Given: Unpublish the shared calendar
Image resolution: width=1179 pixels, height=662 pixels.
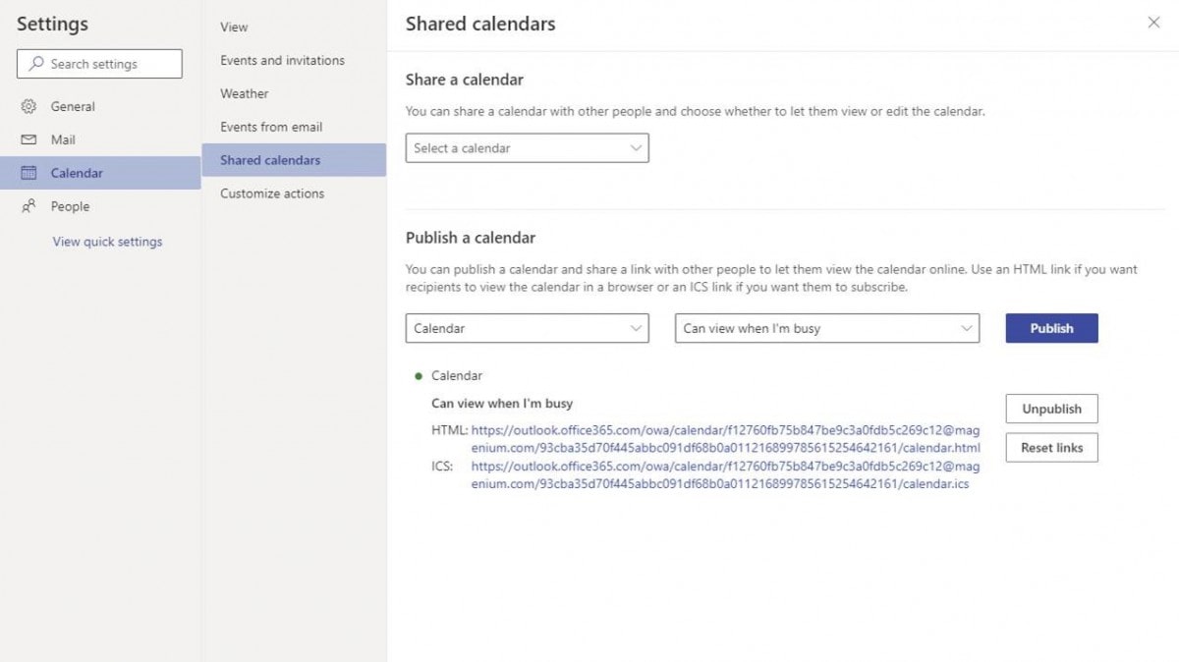Looking at the screenshot, I should 1051,408.
